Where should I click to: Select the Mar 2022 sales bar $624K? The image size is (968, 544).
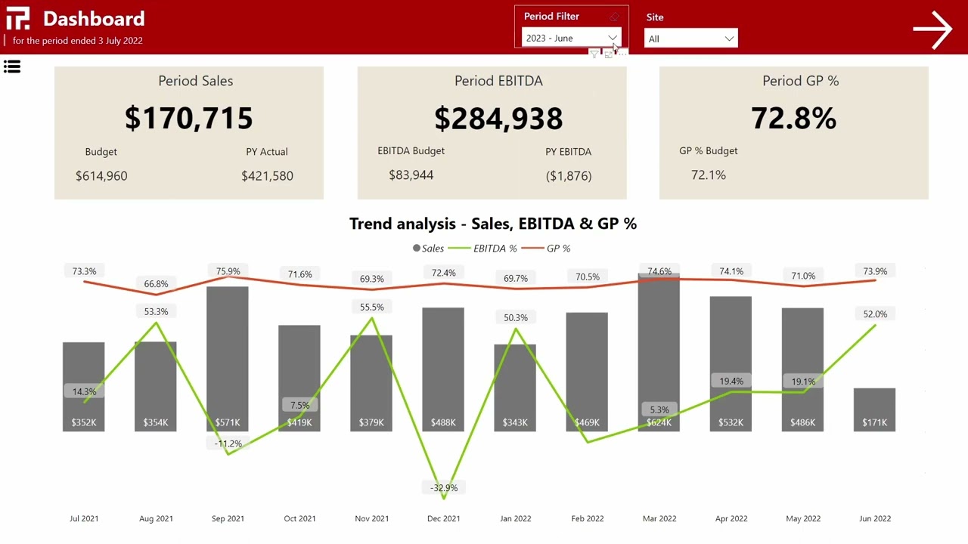pos(659,352)
